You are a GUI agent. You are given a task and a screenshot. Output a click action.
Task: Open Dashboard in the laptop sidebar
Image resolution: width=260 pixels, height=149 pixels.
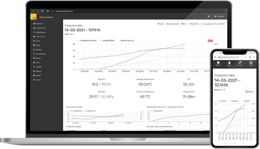[38, 24]
